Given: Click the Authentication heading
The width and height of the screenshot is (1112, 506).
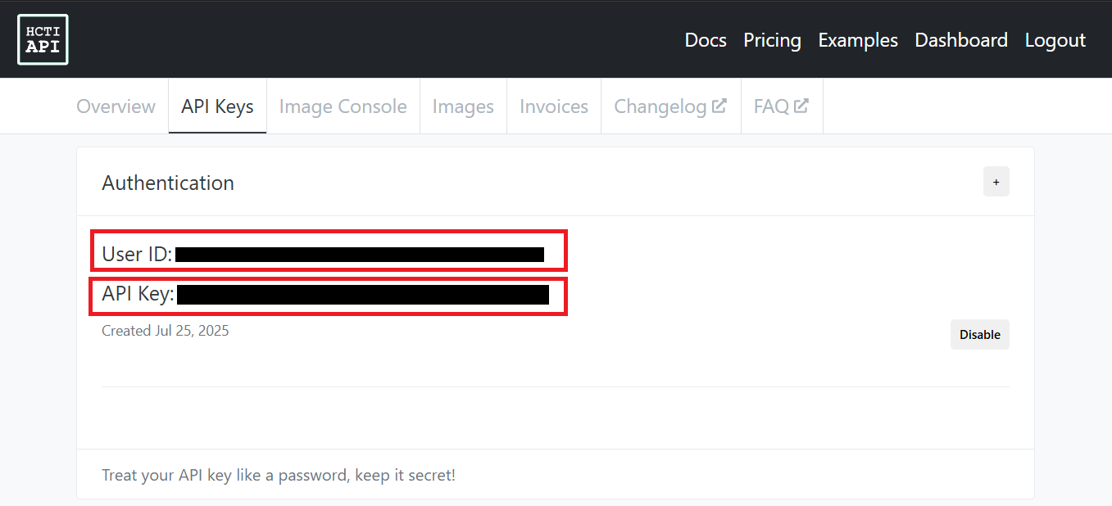Looking at the screenshot, I should pos(168,183).
